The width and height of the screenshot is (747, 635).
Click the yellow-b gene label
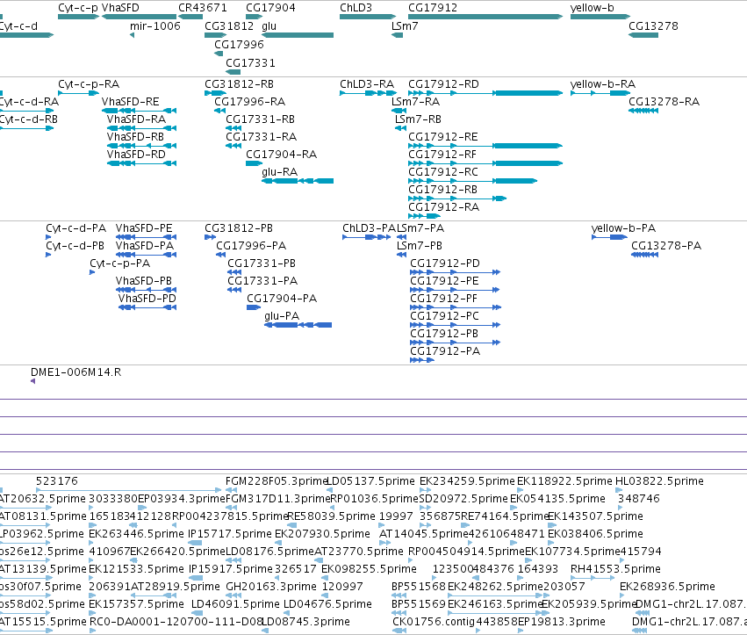593,8
